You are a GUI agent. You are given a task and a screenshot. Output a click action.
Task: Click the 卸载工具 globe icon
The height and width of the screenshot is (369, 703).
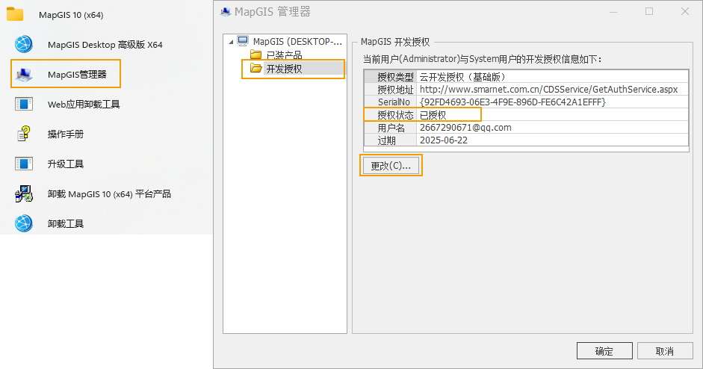point(23,223)
